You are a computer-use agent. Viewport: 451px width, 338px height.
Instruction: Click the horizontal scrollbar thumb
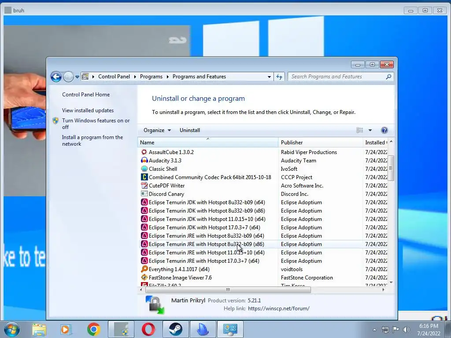(228, 290)
